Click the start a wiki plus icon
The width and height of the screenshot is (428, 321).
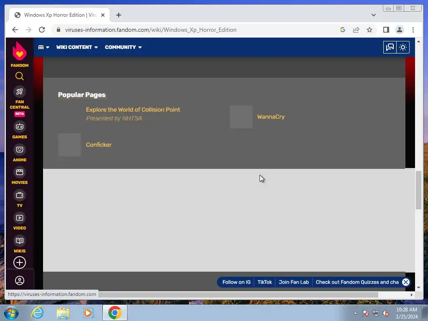point(19,262)
